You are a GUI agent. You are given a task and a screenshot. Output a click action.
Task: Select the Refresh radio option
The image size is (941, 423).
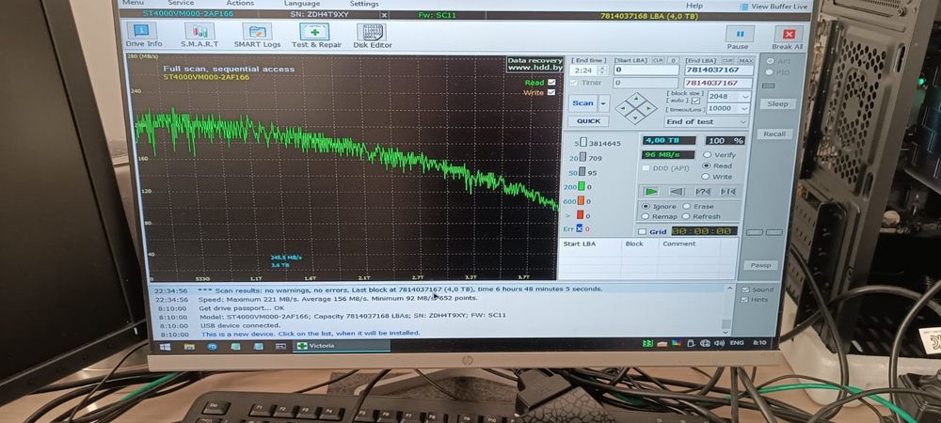685,216
